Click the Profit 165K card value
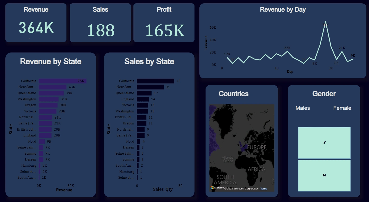 (164, 30)
